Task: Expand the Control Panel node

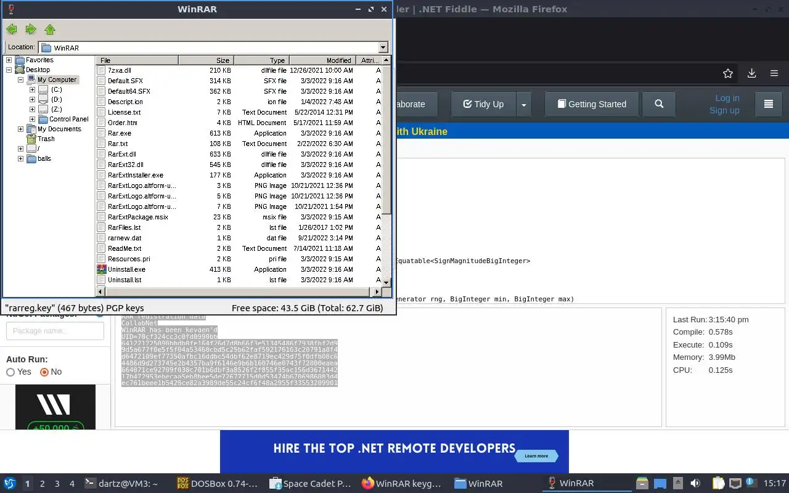Action: coord(32,120)
